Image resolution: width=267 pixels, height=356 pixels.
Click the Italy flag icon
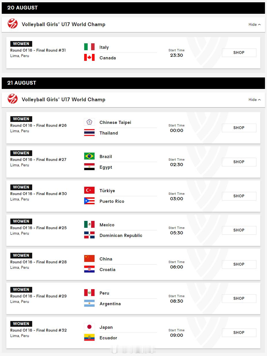point(89,47)
